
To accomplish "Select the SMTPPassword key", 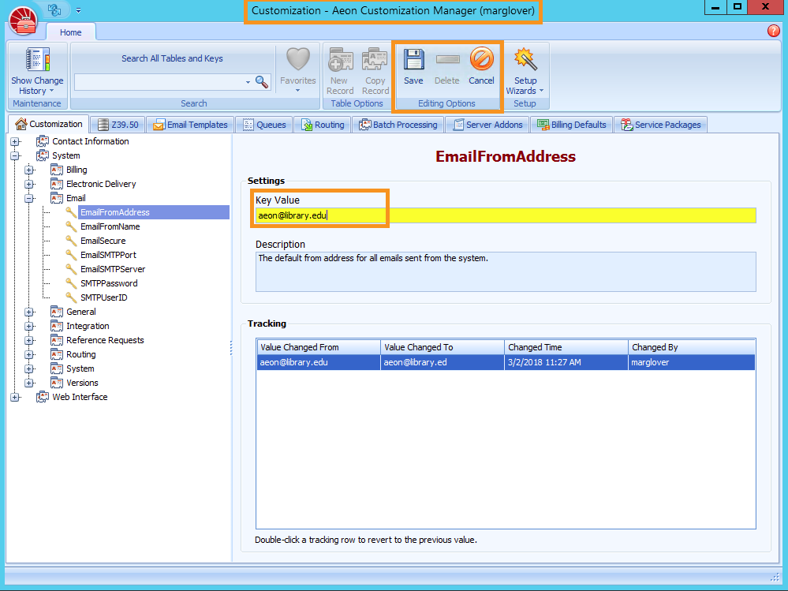I will click(109, 283).
